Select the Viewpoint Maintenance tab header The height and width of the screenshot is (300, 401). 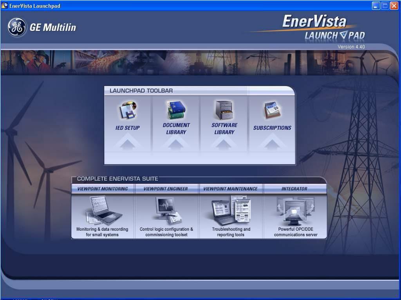coord(230,189)
